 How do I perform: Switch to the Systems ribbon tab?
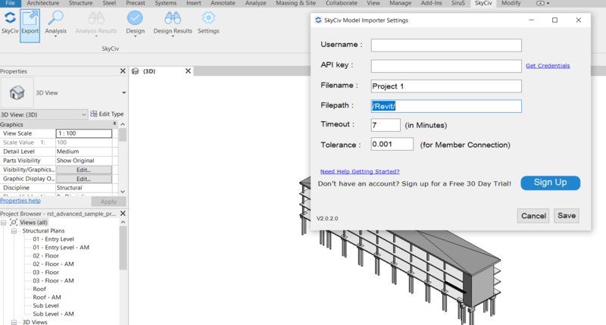[x=165, y=3]
